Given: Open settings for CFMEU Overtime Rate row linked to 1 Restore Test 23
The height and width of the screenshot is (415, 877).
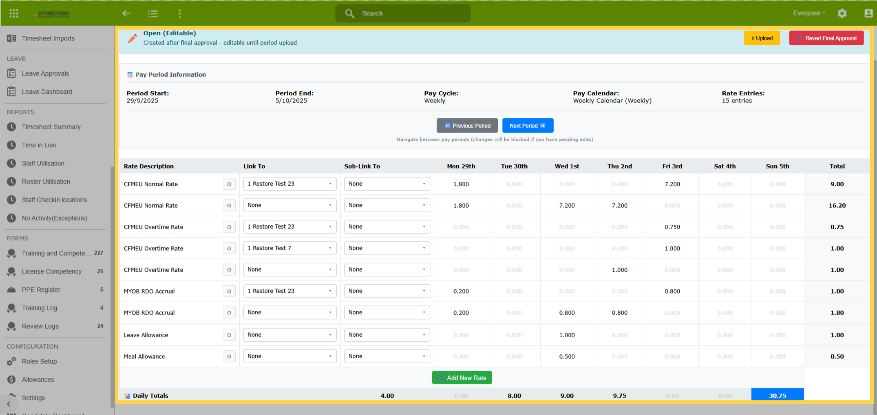Looking at the screenshot, I should click(229, 227).
